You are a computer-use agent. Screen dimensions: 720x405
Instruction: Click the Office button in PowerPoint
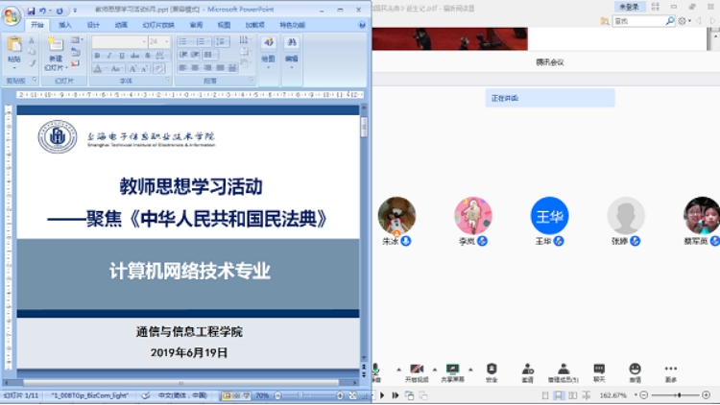coord(11,14)
